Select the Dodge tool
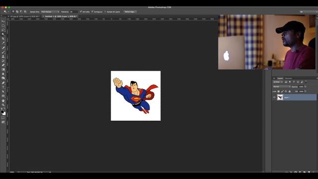318x179 pixels. click(3, 78)
